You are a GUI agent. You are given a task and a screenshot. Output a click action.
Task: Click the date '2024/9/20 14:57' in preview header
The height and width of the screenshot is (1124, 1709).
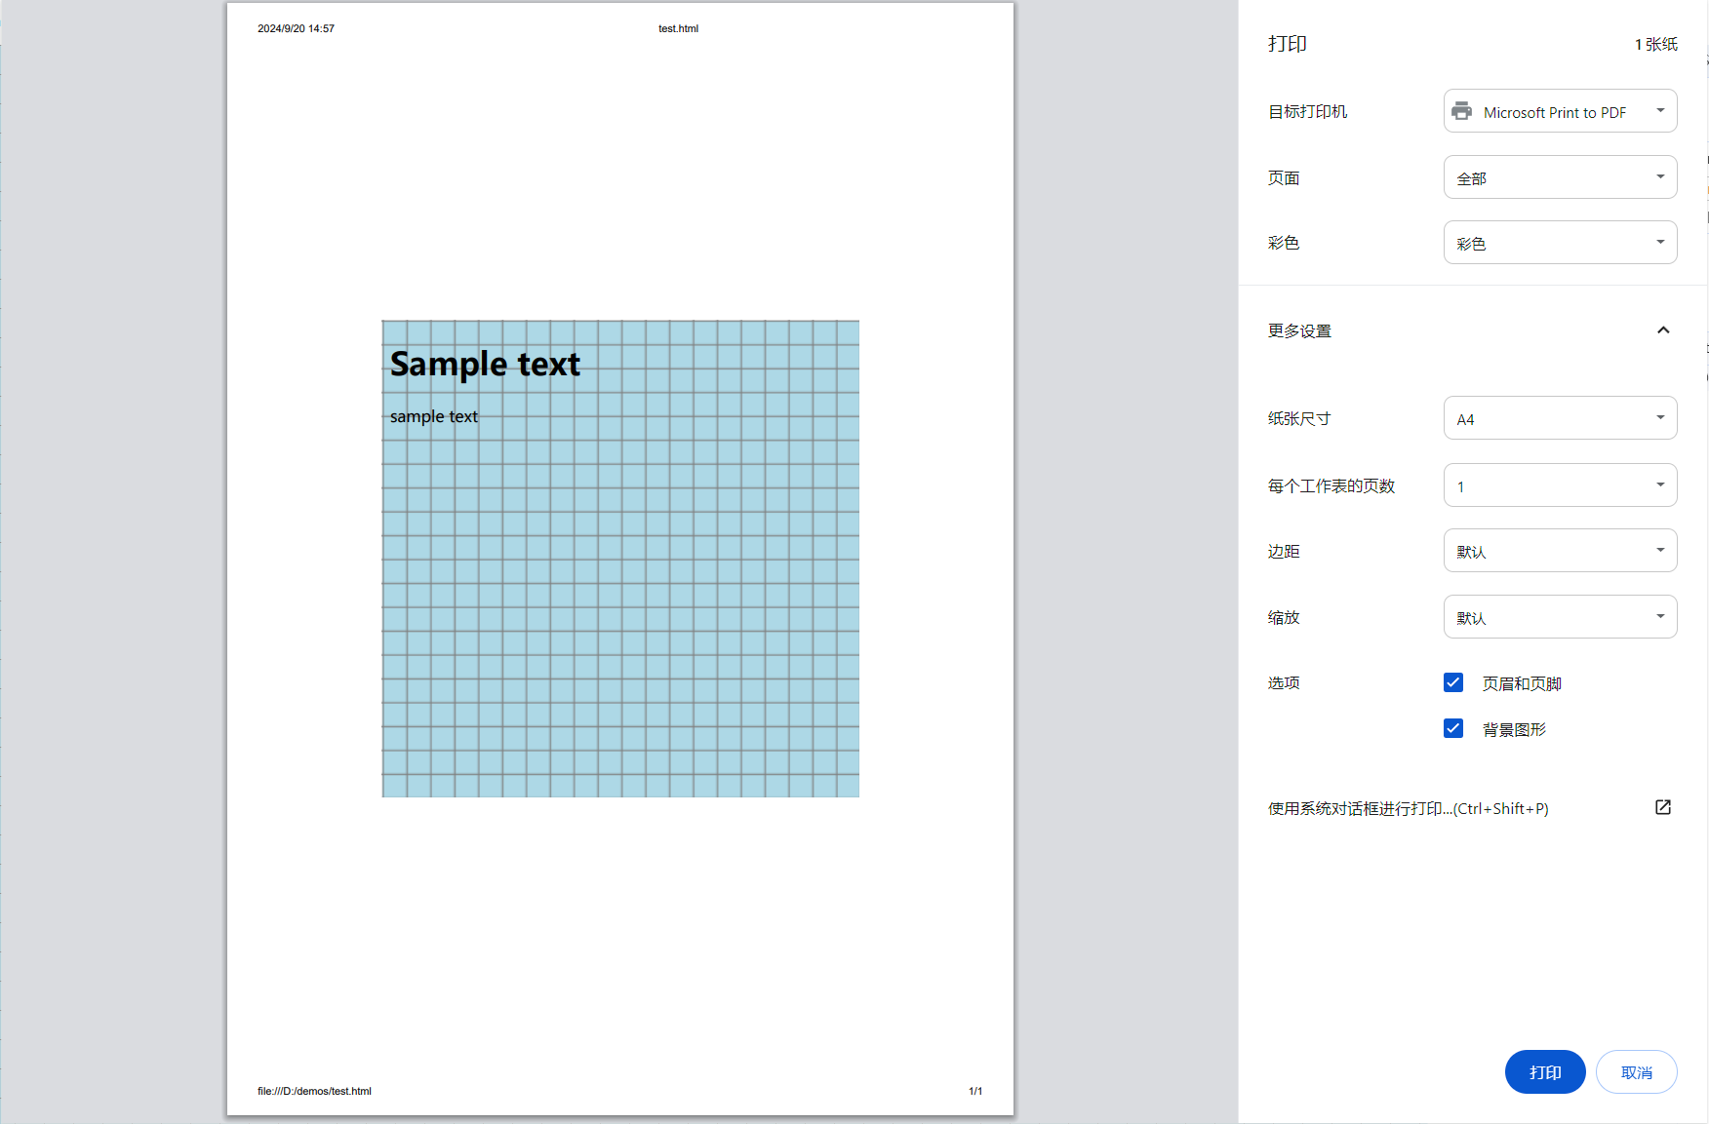pos(296,28)
